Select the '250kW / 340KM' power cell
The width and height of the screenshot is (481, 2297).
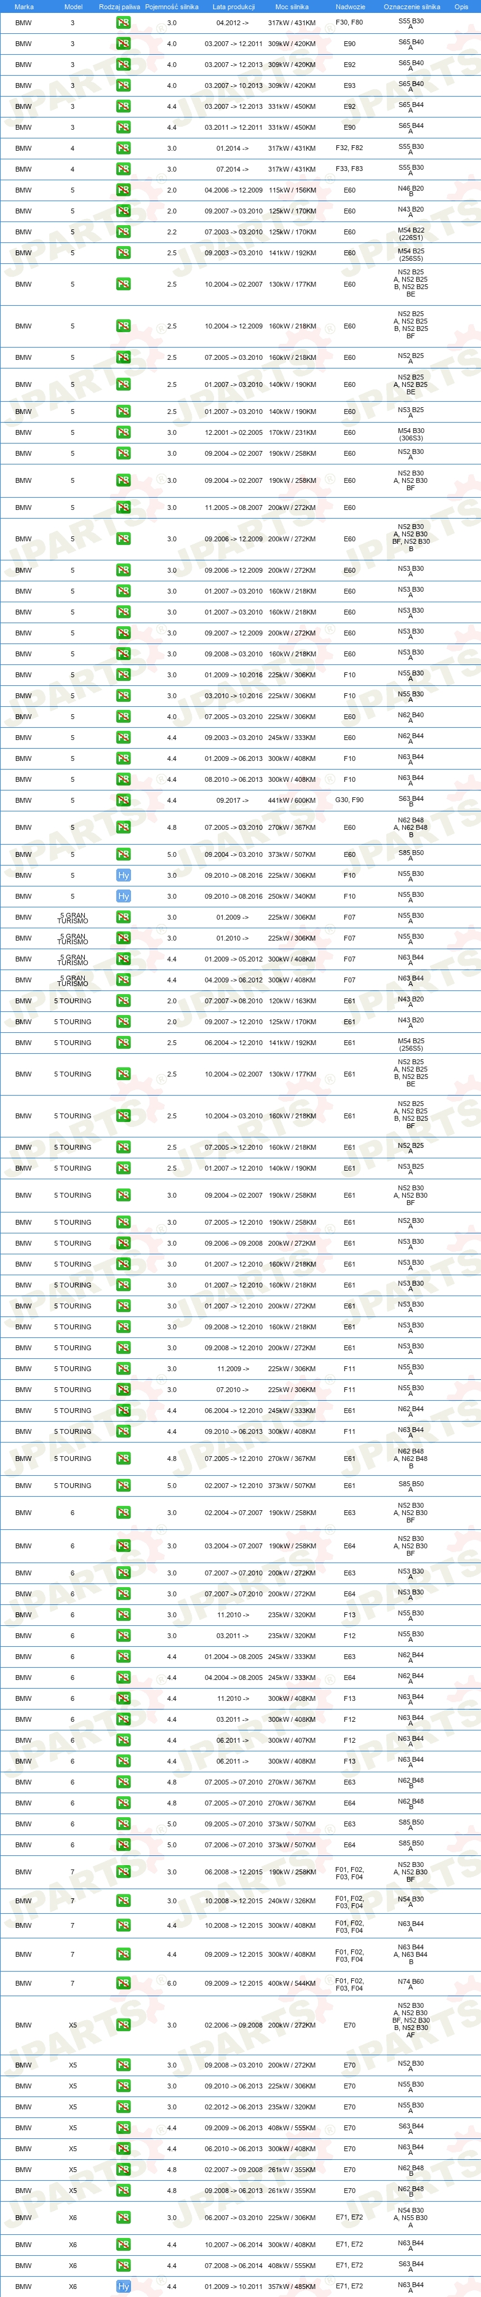pyautogui.click(x=292, y=897)
